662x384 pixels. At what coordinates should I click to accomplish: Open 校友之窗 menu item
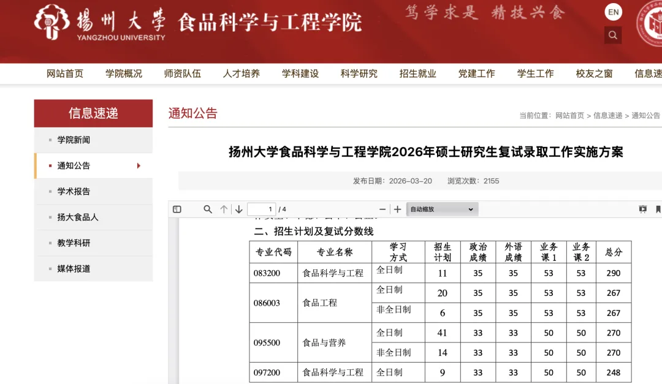point(594,74)
